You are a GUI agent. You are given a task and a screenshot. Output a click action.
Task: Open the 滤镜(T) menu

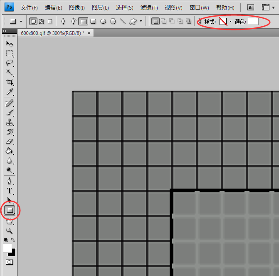(x=149, y=7)
